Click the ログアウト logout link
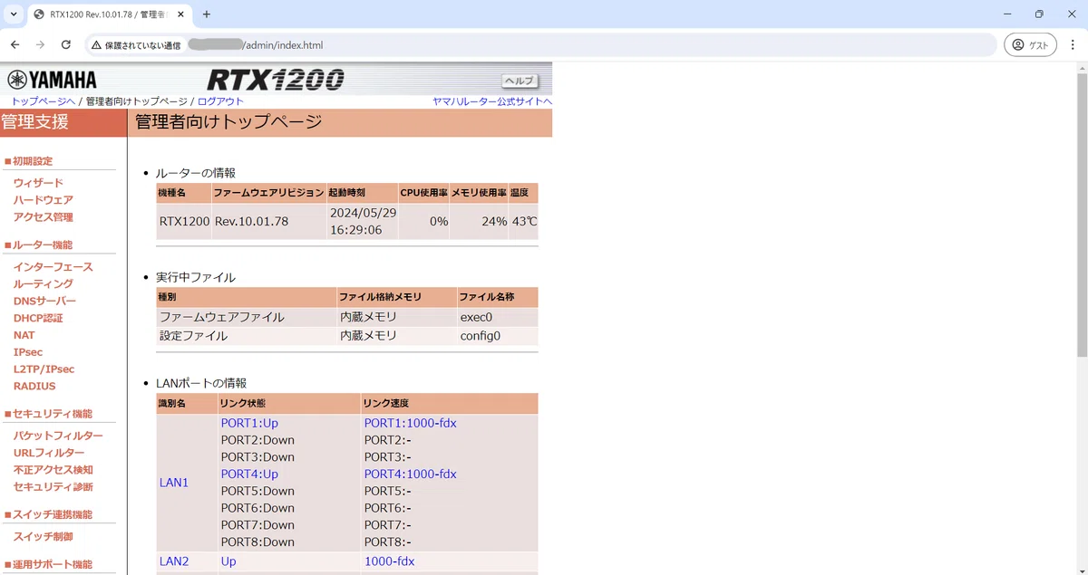This screenshot has height=575, width=1088. coord(220,101)
